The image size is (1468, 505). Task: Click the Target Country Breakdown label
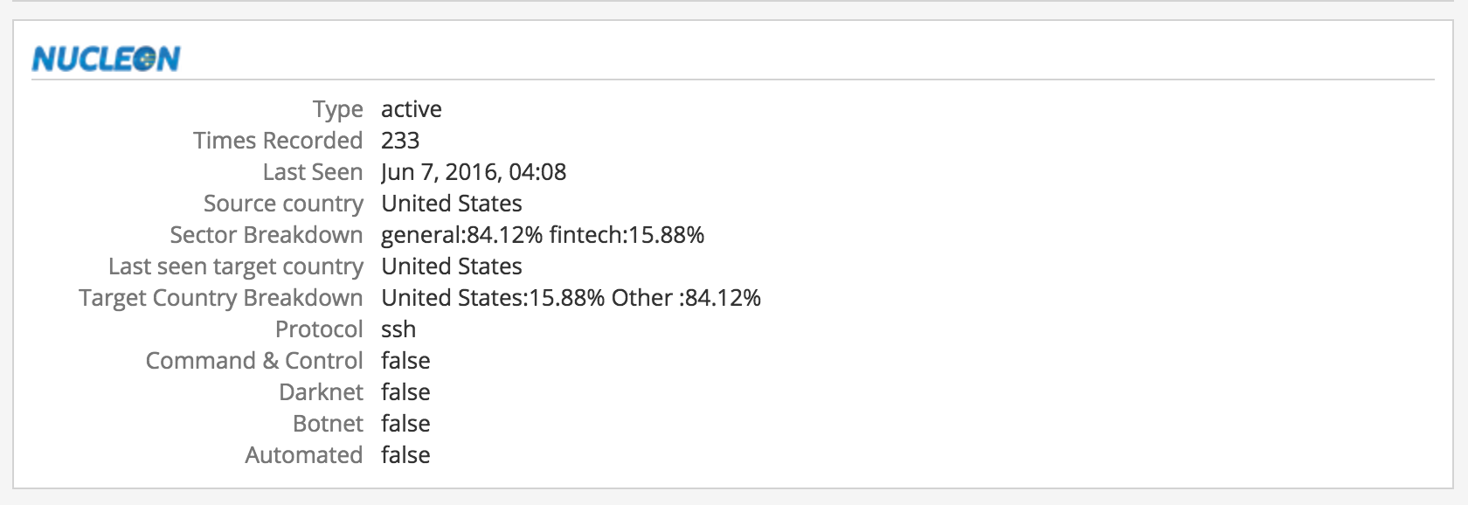point(220,298)
